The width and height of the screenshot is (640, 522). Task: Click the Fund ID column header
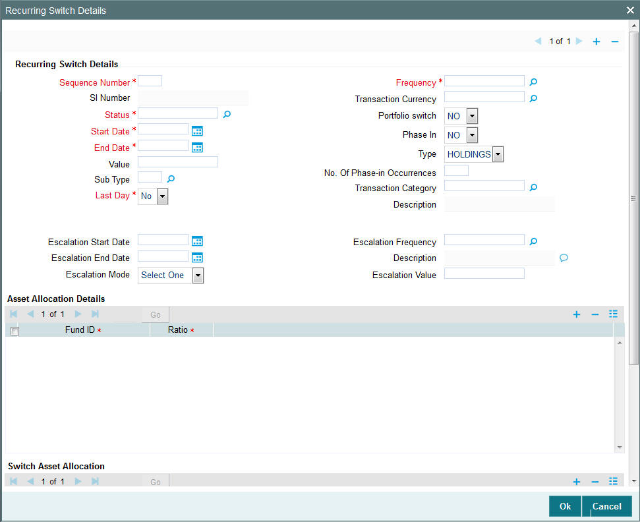pyautogui.click(x=83, y=330)
